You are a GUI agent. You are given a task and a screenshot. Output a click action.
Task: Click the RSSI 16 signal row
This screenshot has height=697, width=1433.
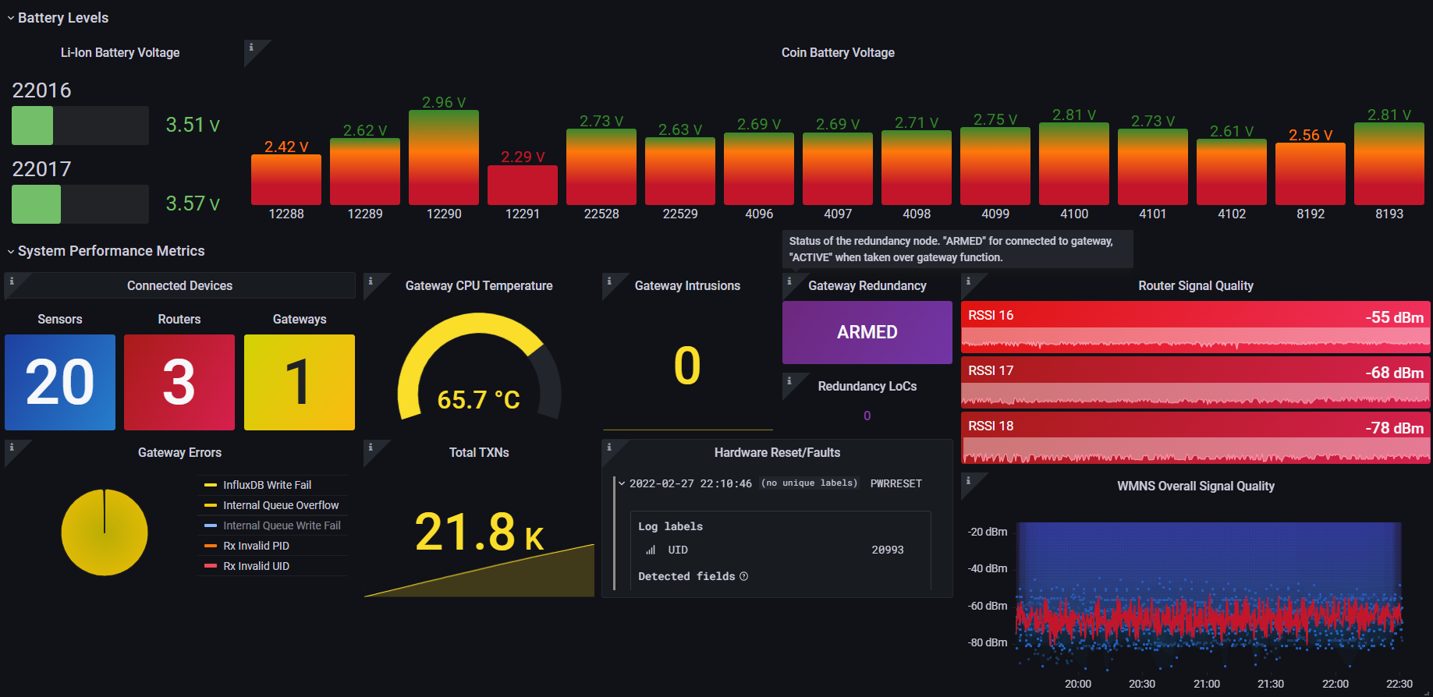1196,327
